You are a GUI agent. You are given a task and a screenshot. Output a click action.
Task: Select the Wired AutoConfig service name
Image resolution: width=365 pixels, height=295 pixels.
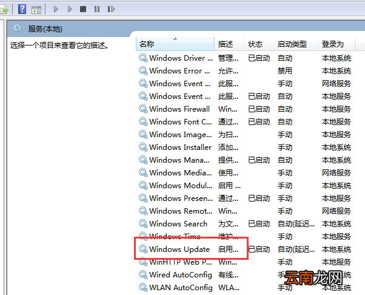tap(181, 275)
